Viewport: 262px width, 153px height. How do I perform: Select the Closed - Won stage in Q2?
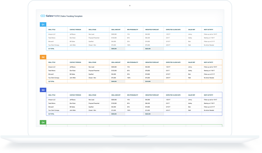coord(92,78)
